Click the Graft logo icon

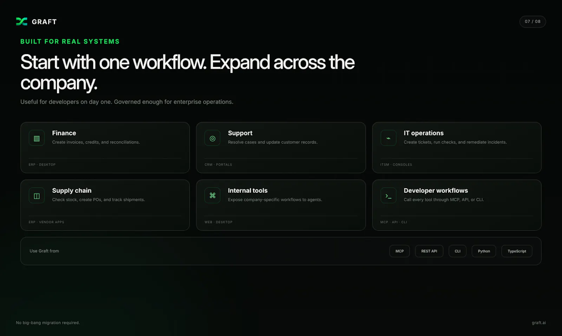[21, 21]
